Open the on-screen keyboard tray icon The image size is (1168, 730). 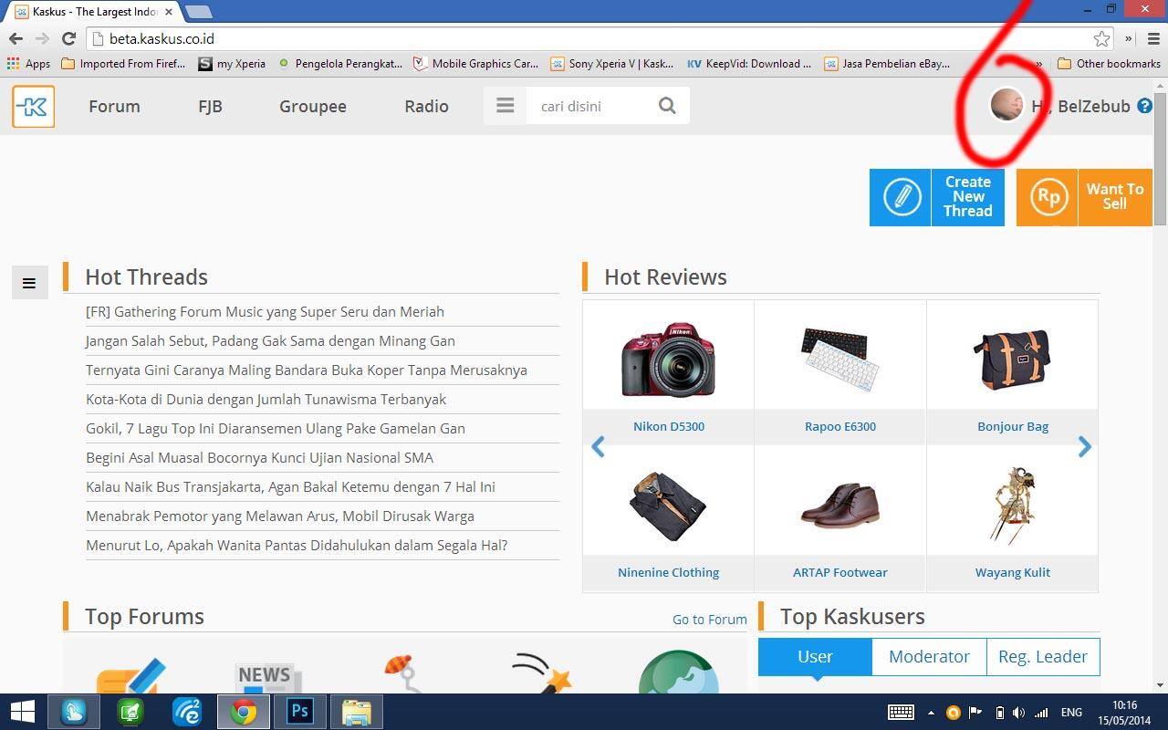tap(902, 713)
